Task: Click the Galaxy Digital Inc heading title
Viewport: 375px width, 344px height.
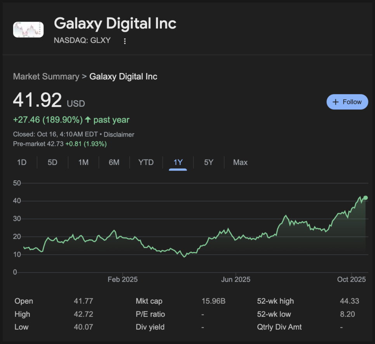Action: tap(115, 24)
